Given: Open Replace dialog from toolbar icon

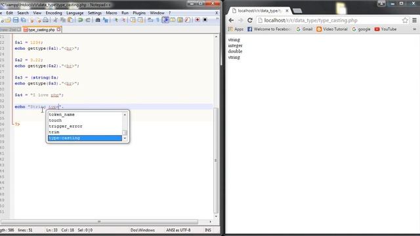Looking at the screenshot, I should point(105,20).
